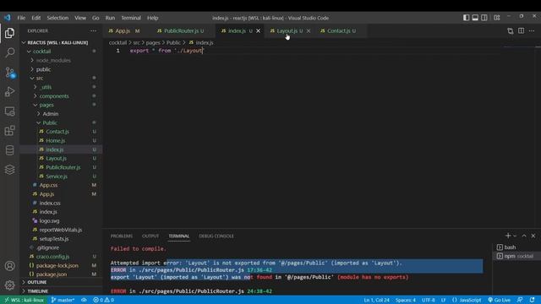The width and height of the screenshot is (541, 304).
Task: Customize layout icon in title bar
Action: 497,18
